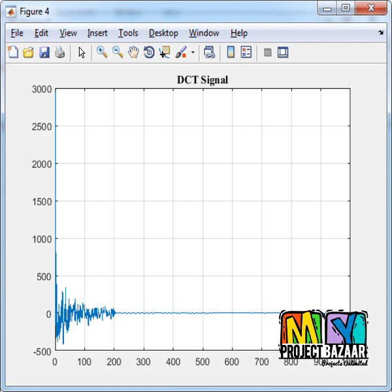Viewport: 392px width, 392px height.
Task: Close the Figure 4 window
Action: (x=371, y=8)
